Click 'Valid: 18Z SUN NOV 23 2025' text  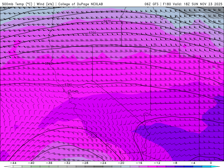pos(198,4)
